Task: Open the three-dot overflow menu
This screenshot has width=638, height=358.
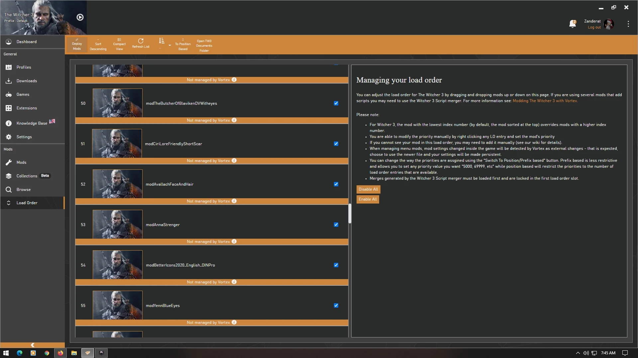Action: pos(628,24)
